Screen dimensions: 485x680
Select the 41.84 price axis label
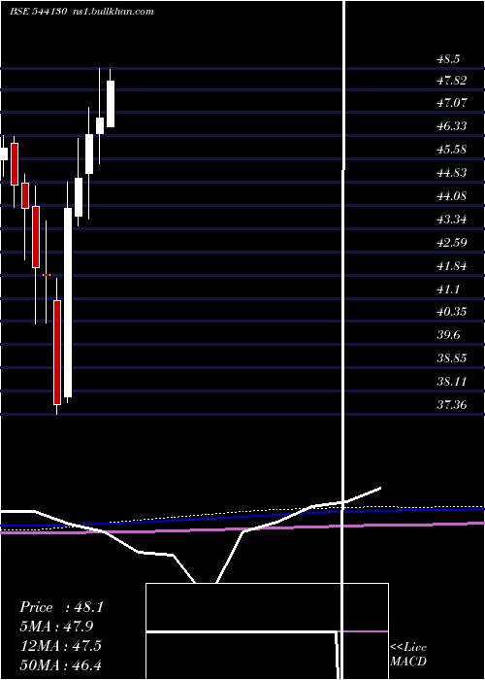click(x=452, y=266)
